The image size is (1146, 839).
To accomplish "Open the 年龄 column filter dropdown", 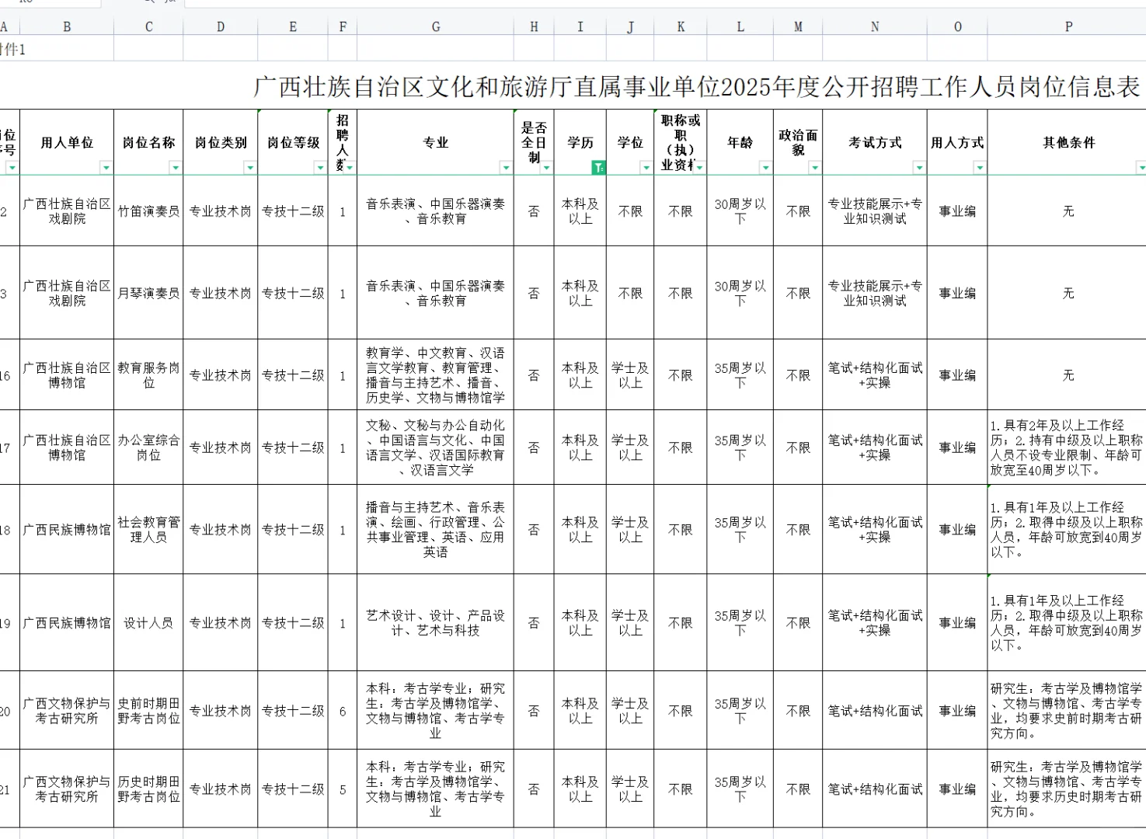I will pos(765,168).
